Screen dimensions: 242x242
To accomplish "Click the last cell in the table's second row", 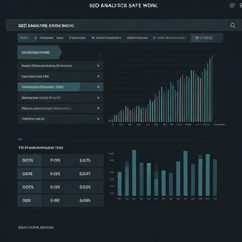I will click(x=85, y=173).
